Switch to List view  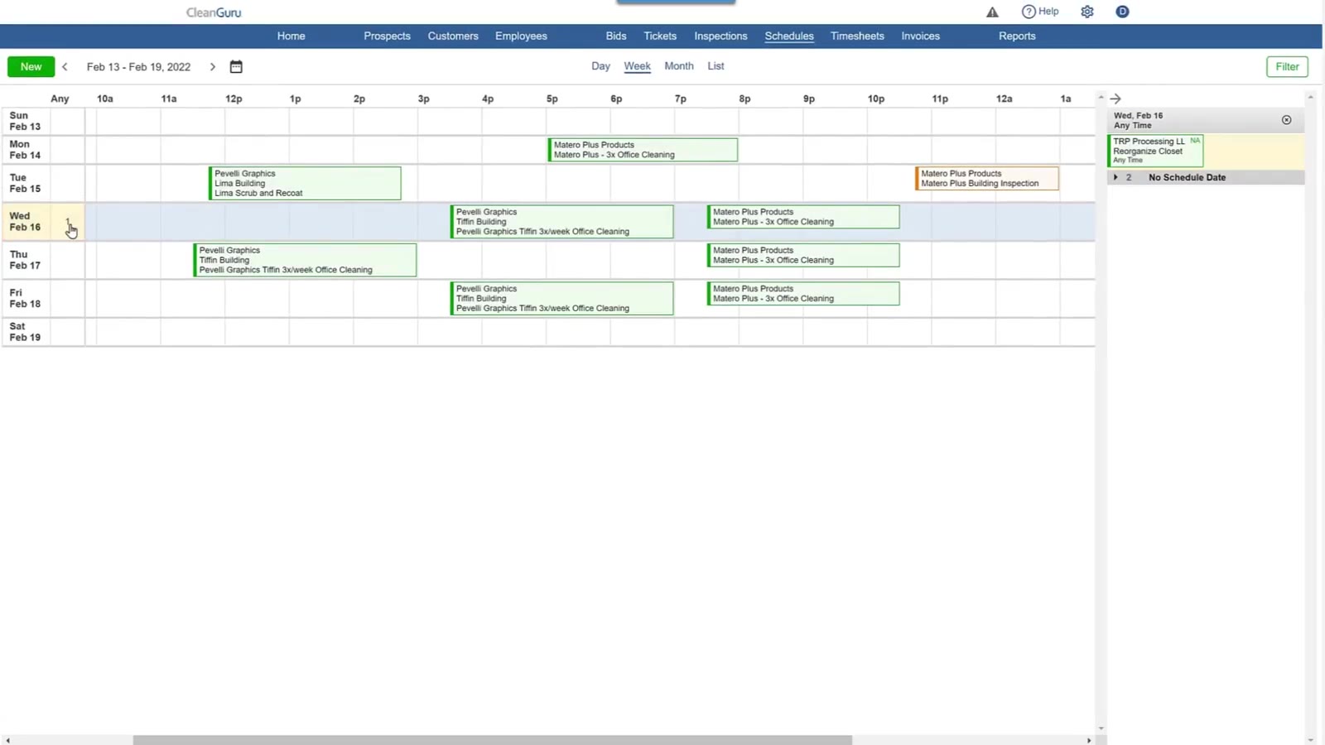tap(715, 66)
